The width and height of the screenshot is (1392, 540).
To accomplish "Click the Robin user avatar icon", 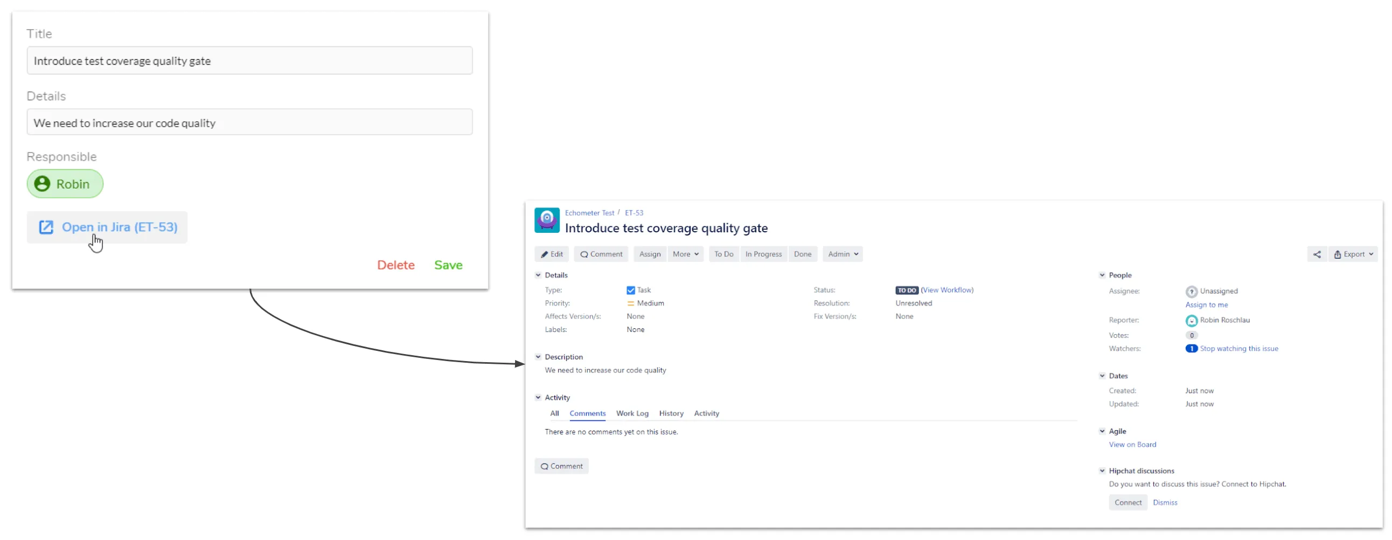I will 42,184.
